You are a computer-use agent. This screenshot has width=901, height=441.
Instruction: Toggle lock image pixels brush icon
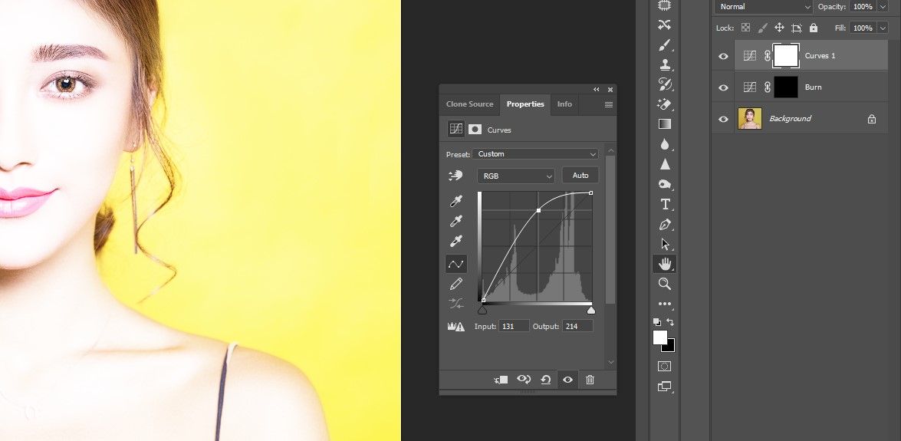coord(762,28)
